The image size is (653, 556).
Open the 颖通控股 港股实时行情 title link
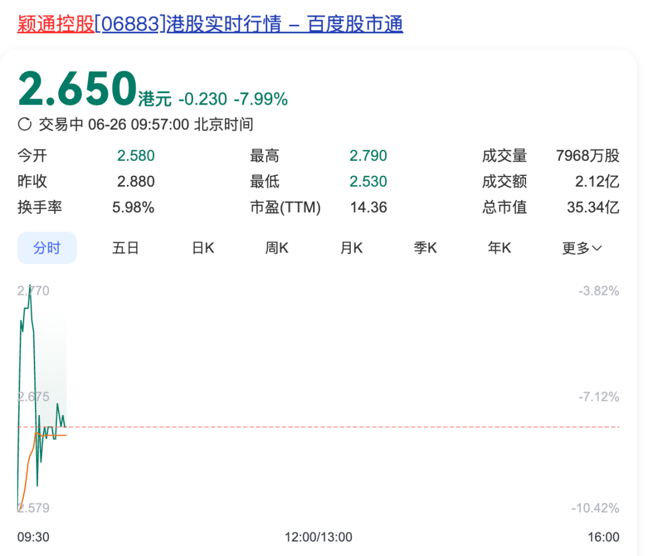coord(210,25)
